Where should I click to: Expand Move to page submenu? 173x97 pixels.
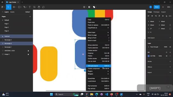[98, 35]
